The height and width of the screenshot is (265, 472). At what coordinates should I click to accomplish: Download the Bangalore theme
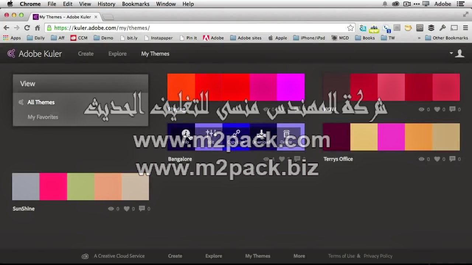coord(261,137)
